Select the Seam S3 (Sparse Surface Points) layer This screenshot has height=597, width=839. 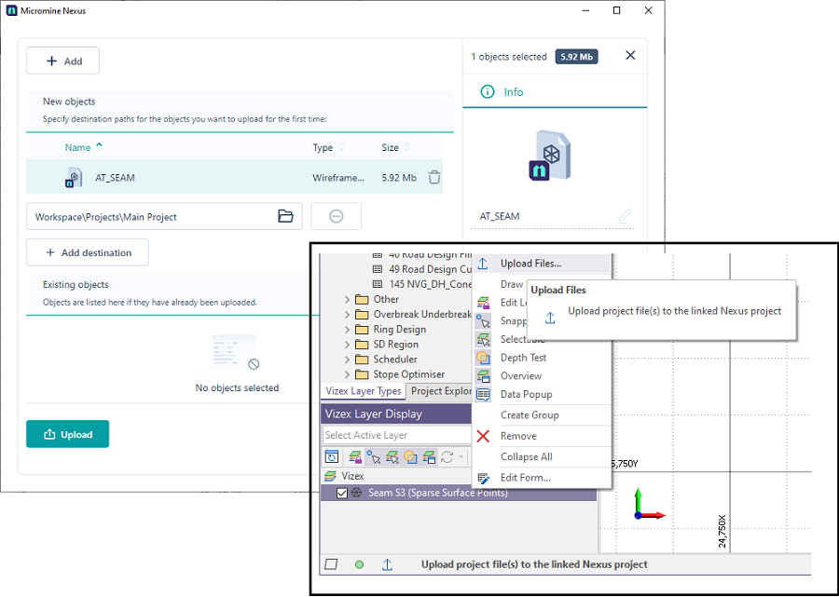(459, 493)
